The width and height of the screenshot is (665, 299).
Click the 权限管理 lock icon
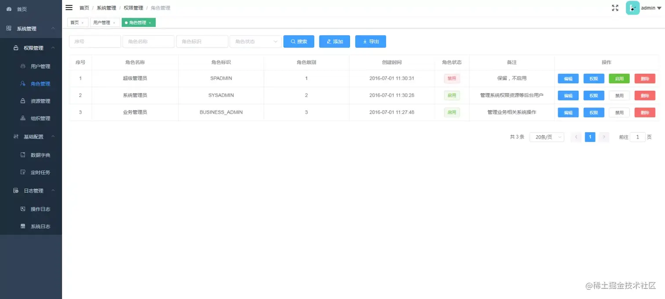16,48
